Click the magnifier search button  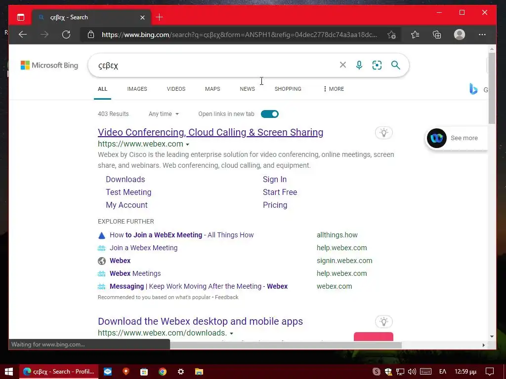(395, 65)
